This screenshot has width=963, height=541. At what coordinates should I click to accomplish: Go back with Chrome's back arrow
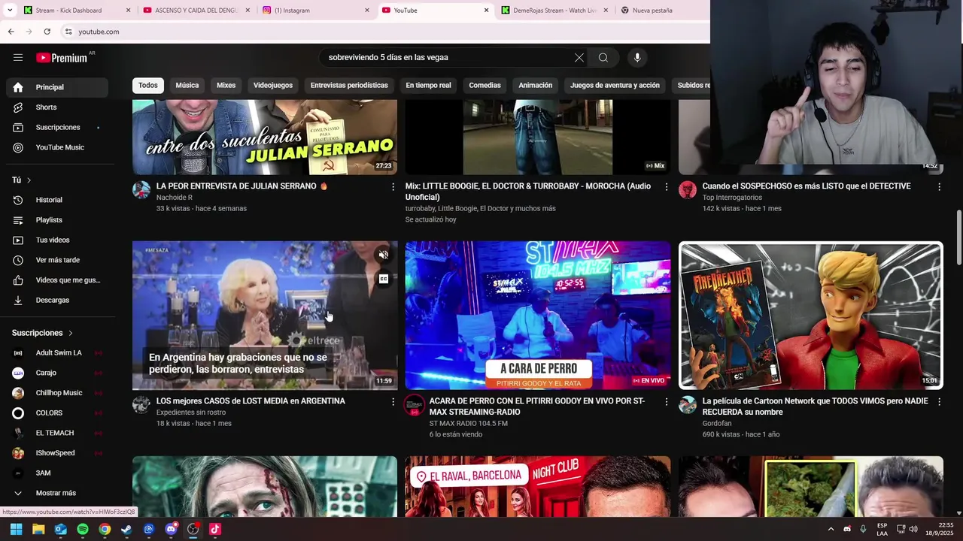click(11, 32)
